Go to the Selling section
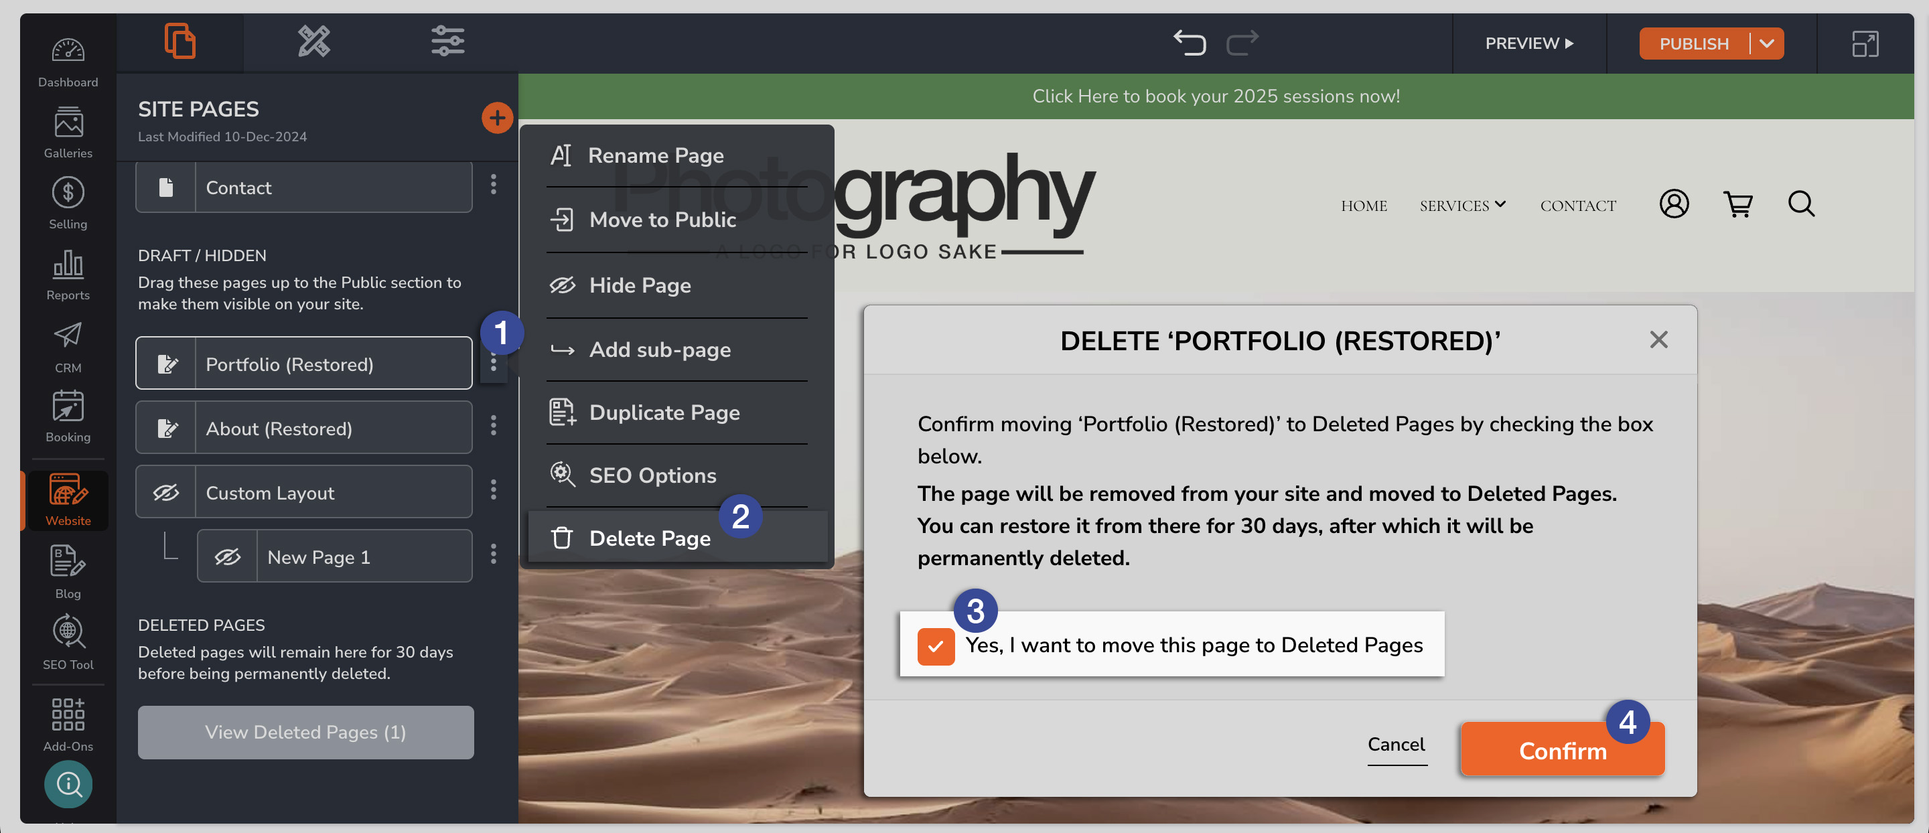The height and width of the screenshot is (833, 1929). click(x=68, y=203)
